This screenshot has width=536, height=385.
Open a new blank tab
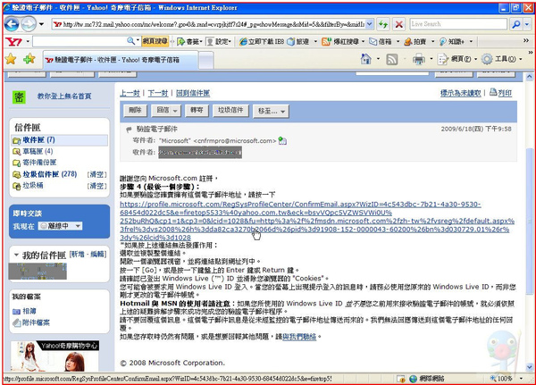(x=205, y=60)
